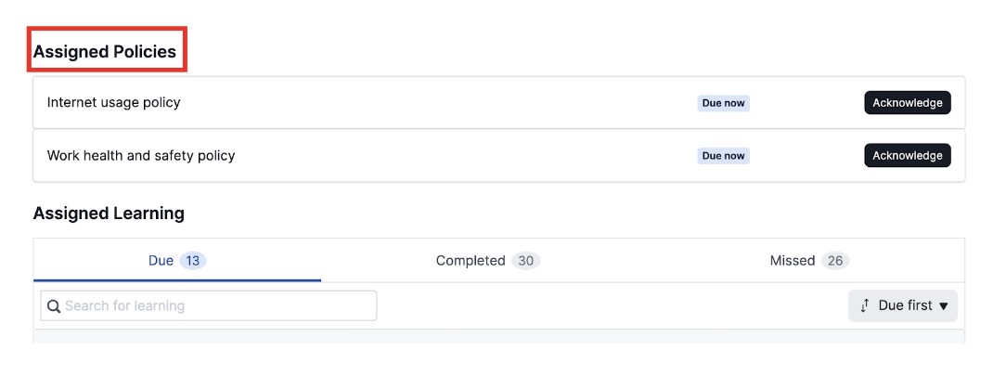Click the Due now badge for Internet usage policy
993x375 pixels.
click(723, 103)
